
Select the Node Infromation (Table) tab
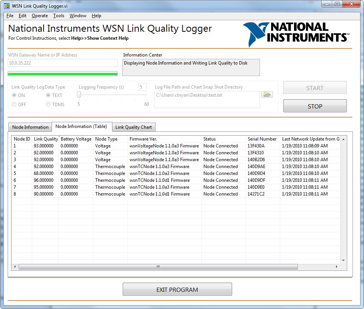(x=81, y=126)
